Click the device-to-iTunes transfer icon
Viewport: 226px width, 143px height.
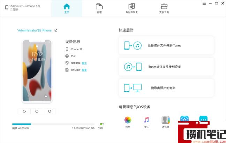(133, 45)
